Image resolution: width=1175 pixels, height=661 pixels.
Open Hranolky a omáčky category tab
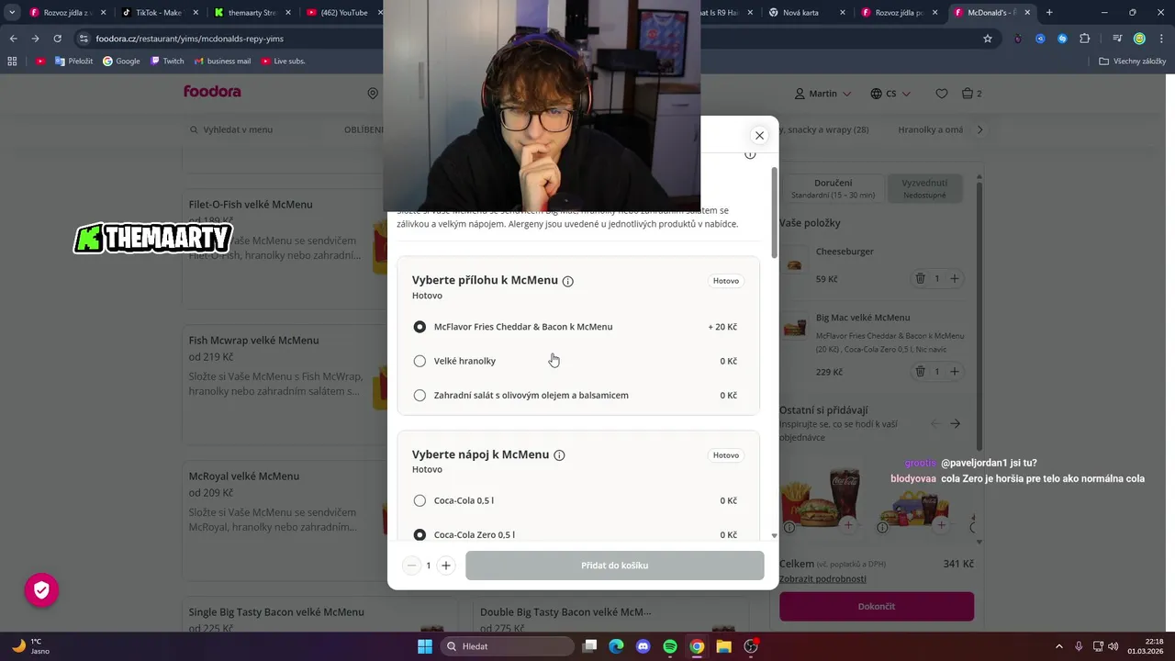(930, 129)
